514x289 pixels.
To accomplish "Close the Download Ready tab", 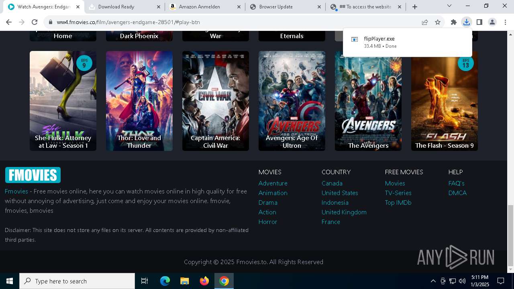I will pos(158,7).
